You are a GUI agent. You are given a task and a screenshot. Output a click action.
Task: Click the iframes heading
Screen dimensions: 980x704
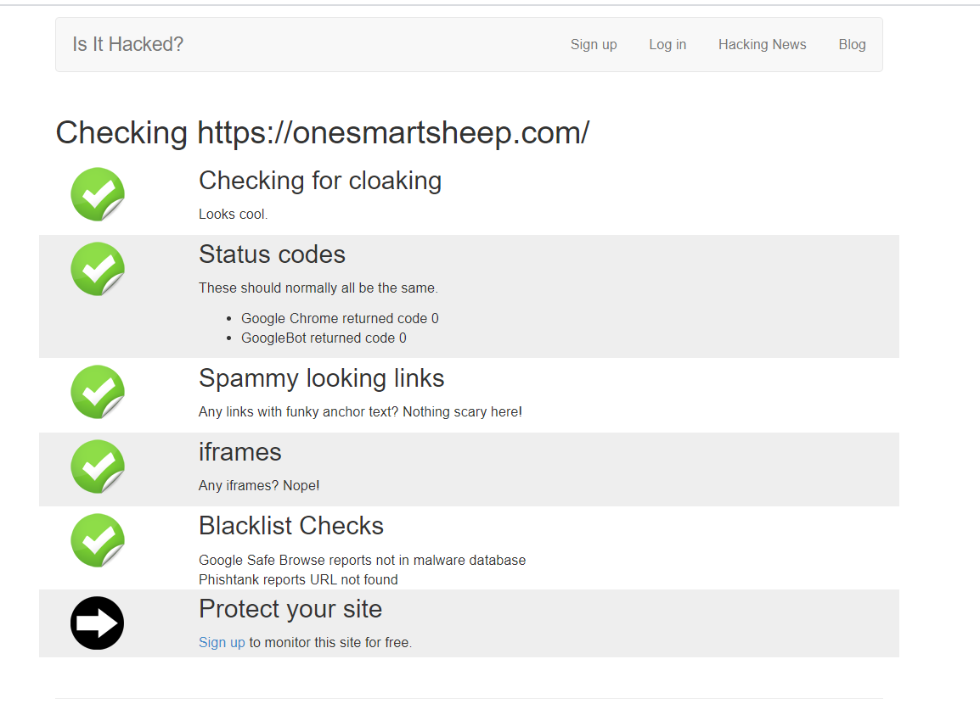click(240, 452)
